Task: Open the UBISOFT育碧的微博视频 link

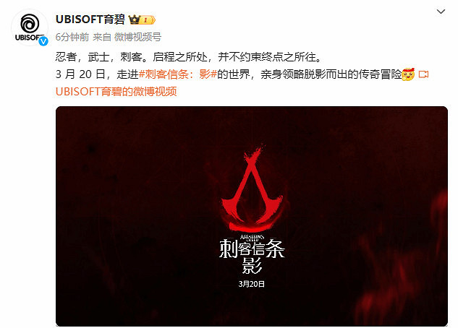Action: click(x=116, y=92)
